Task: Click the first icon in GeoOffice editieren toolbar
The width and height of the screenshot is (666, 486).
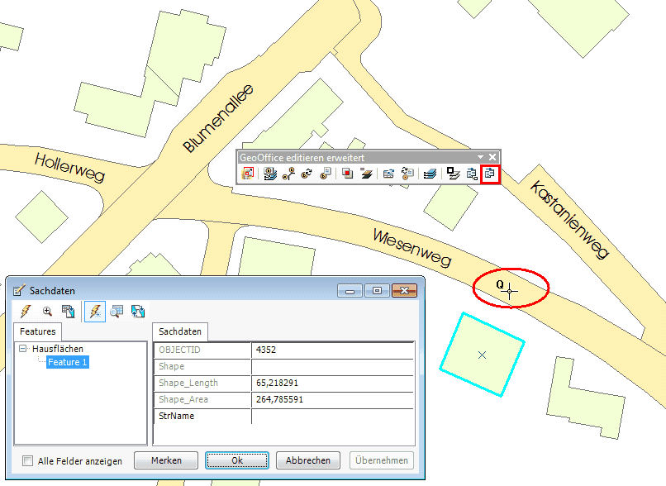Action: (x=248, y=174)
